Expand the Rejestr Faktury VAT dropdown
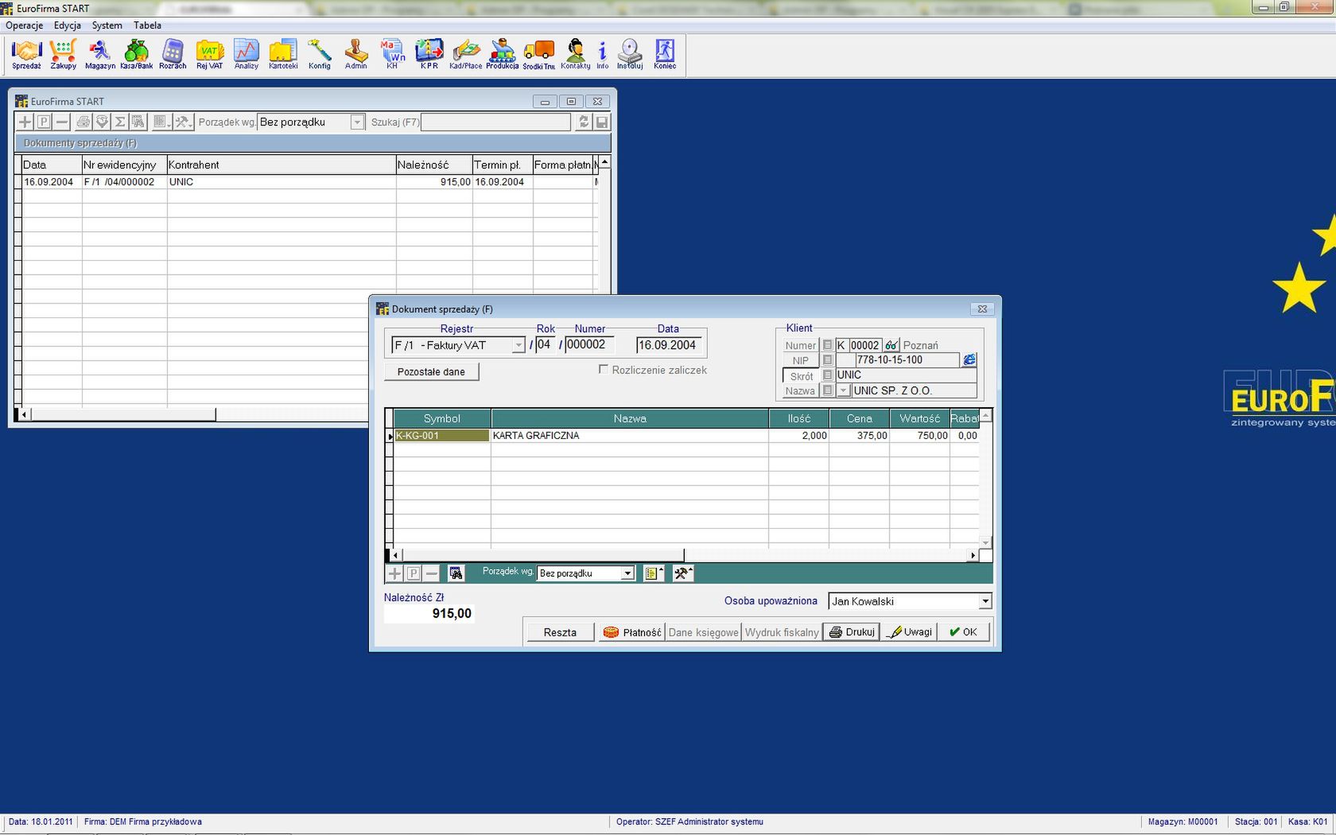 tap(518, 345)
